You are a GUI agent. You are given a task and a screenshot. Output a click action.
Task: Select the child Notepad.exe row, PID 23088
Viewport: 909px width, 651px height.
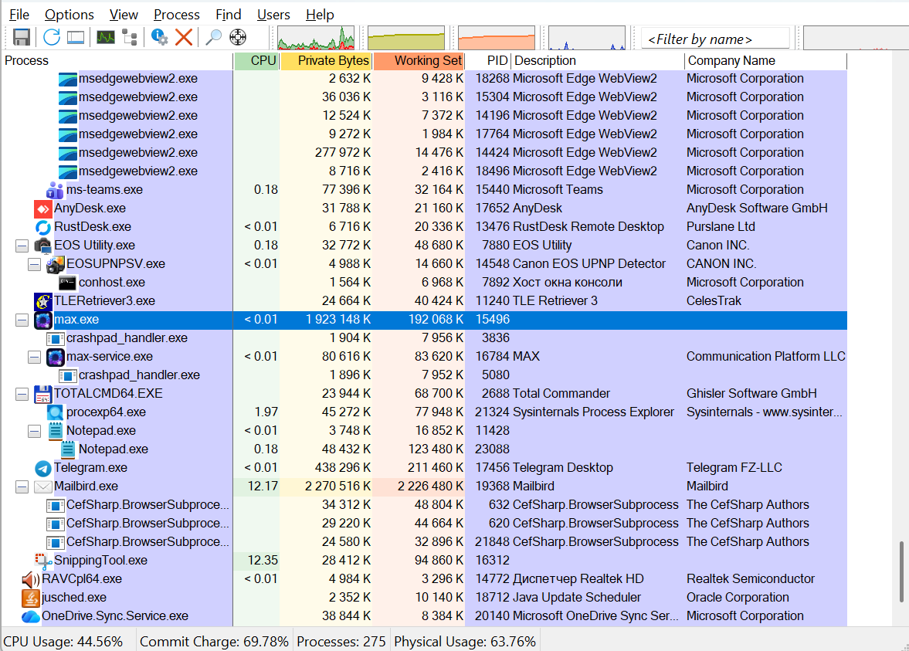coord(424,449)
